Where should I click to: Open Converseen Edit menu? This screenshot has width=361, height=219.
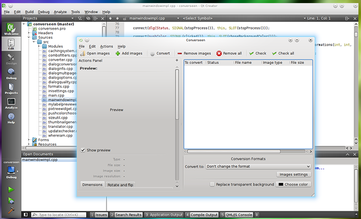pyautogui.click(x=92, y=47)
